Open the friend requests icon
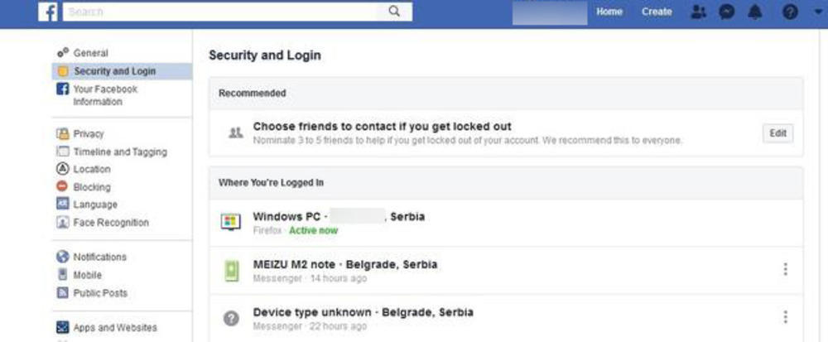The image size is (828, 342). coord(698,12)
